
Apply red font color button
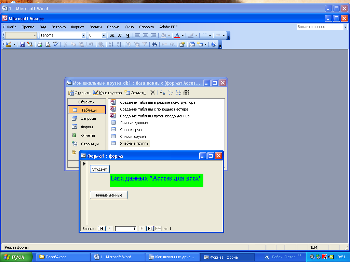click(177, 35)
